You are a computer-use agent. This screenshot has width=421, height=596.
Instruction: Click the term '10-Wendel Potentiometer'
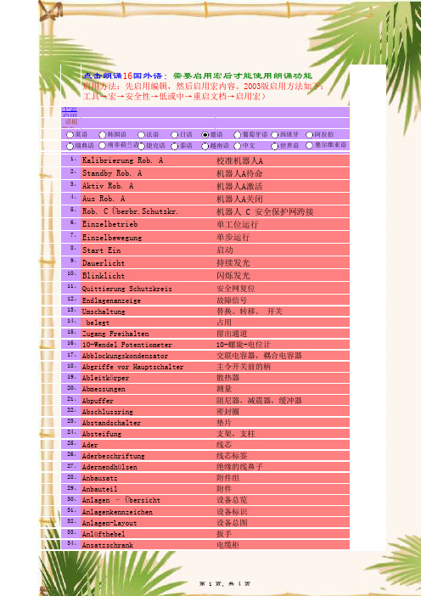127,345
